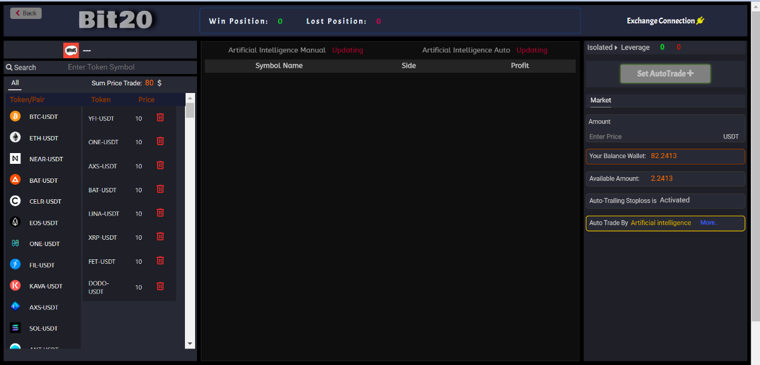Image resolution: width=760 pixels, height=365 pixels.
Task: Focus the Enter Price amount field
Action: [x=652, y=137]
